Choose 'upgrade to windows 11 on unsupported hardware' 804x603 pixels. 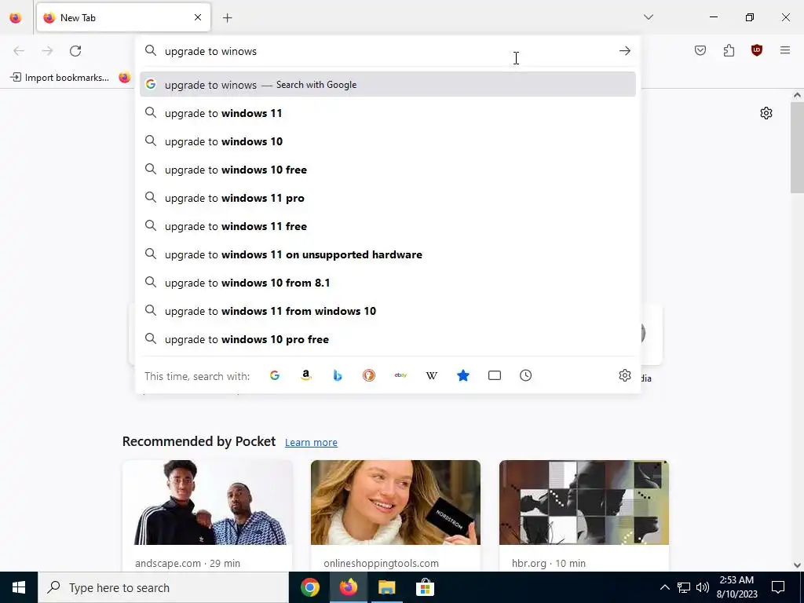point(388,254)
